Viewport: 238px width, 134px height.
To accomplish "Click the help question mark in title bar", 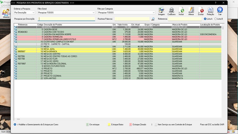I will [x=215, y=3].
